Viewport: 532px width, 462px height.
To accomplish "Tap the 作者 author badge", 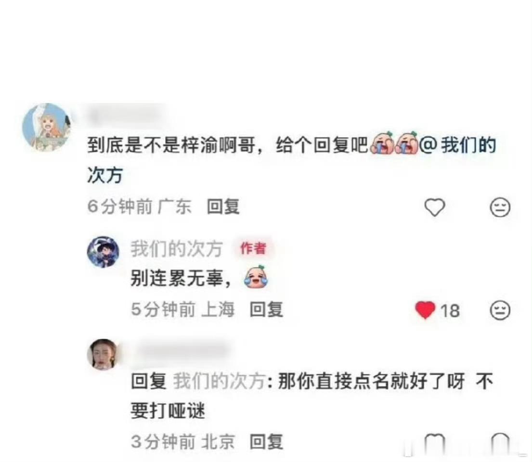I will [253, 248].
